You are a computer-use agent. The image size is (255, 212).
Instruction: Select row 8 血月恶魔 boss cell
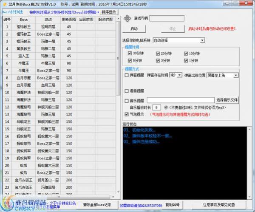pyautogui.click(x=23, y=78)
